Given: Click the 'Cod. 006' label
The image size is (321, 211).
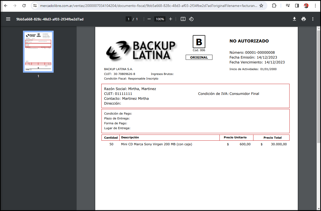Looking at the screenshot, I should (x=199, y=50).
